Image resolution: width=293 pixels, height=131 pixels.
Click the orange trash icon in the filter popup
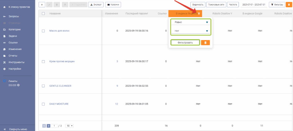coord(205,43)
